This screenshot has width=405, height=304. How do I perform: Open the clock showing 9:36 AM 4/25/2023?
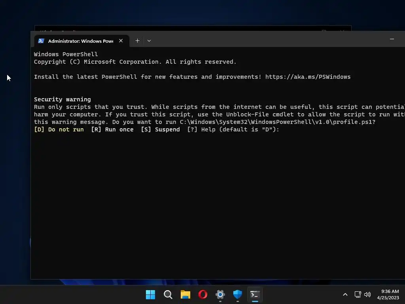(x=388, y=294)
